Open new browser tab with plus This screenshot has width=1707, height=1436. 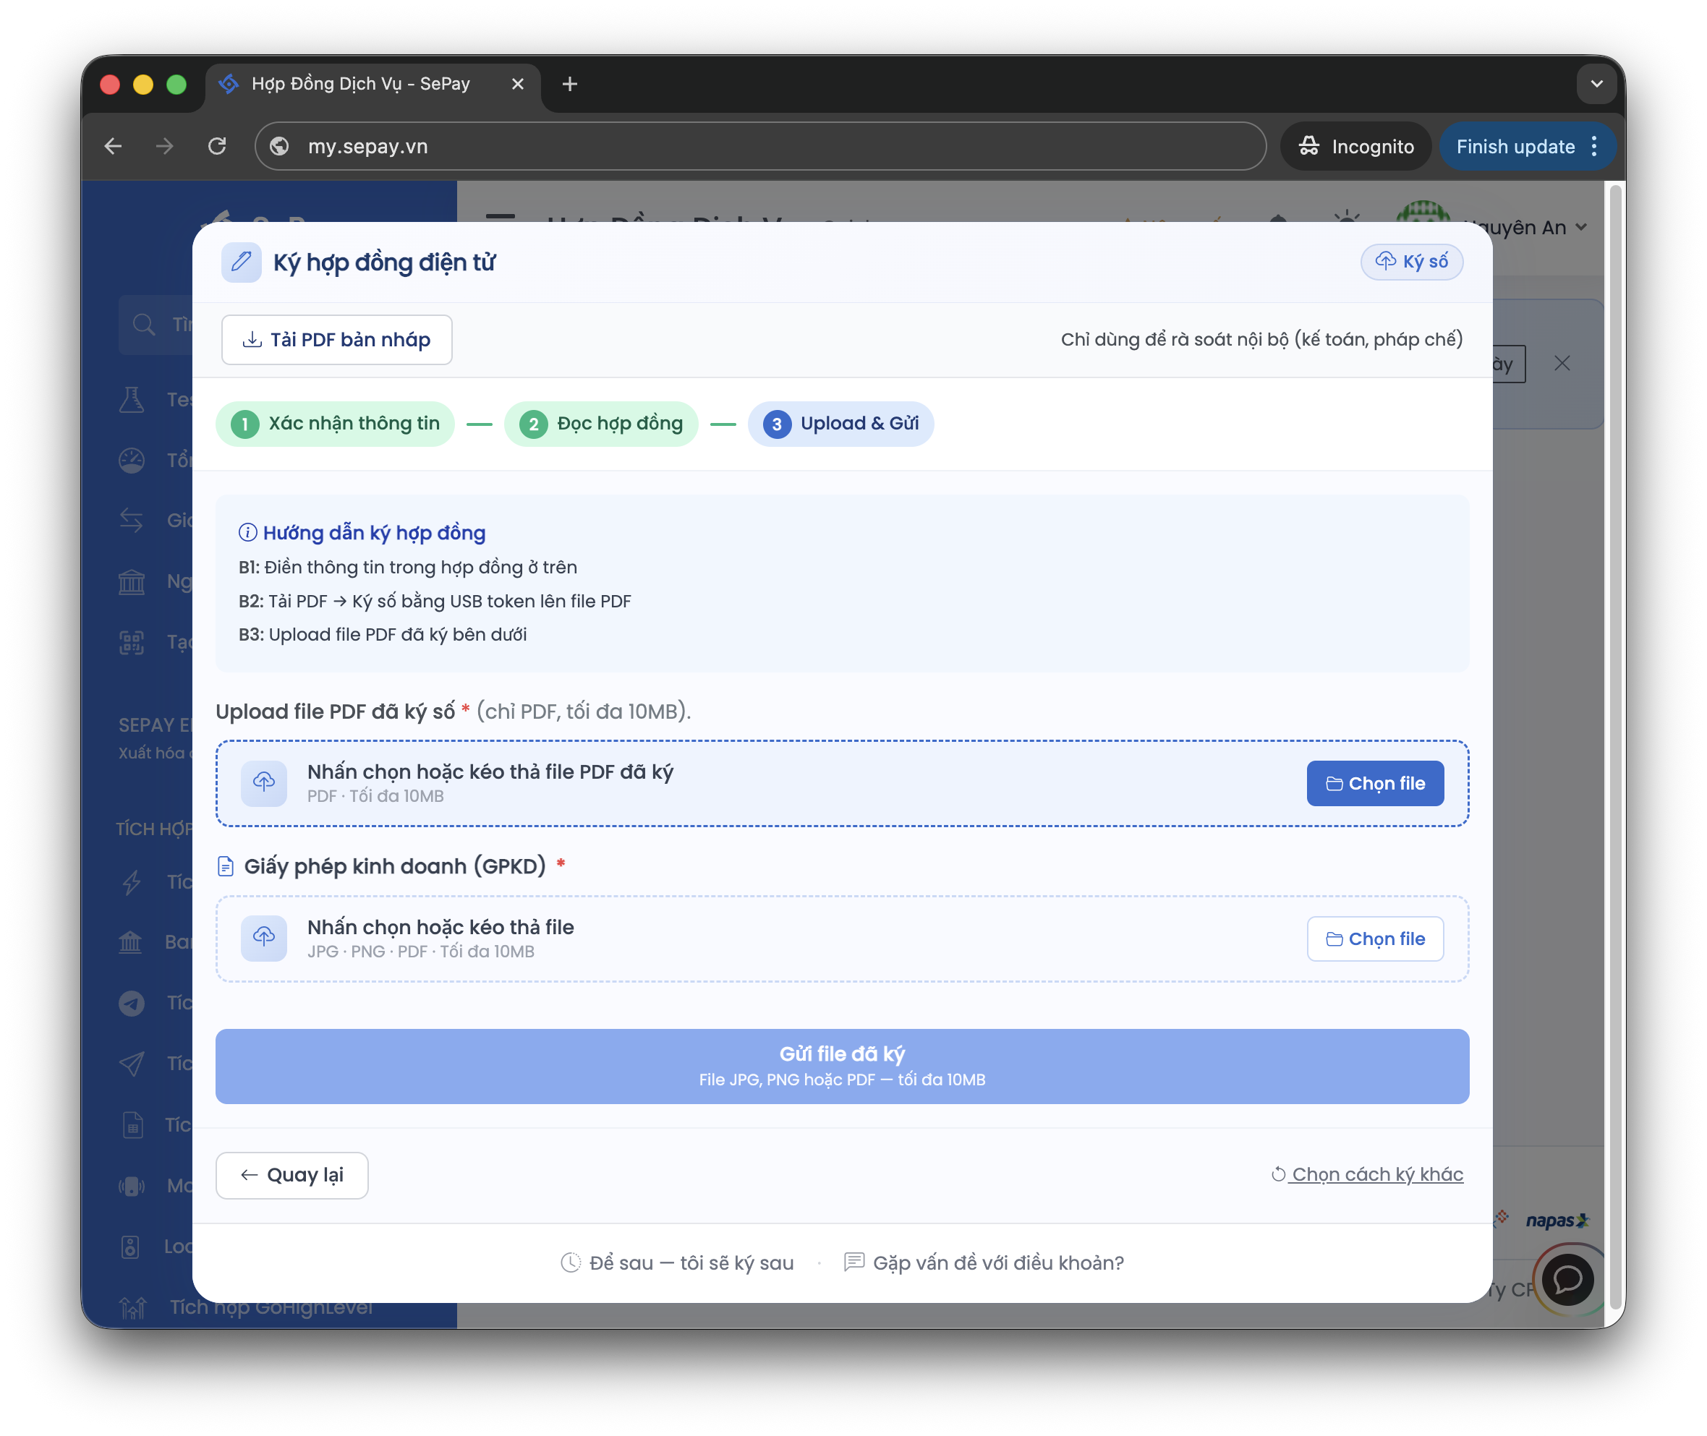tap(570, 84)
